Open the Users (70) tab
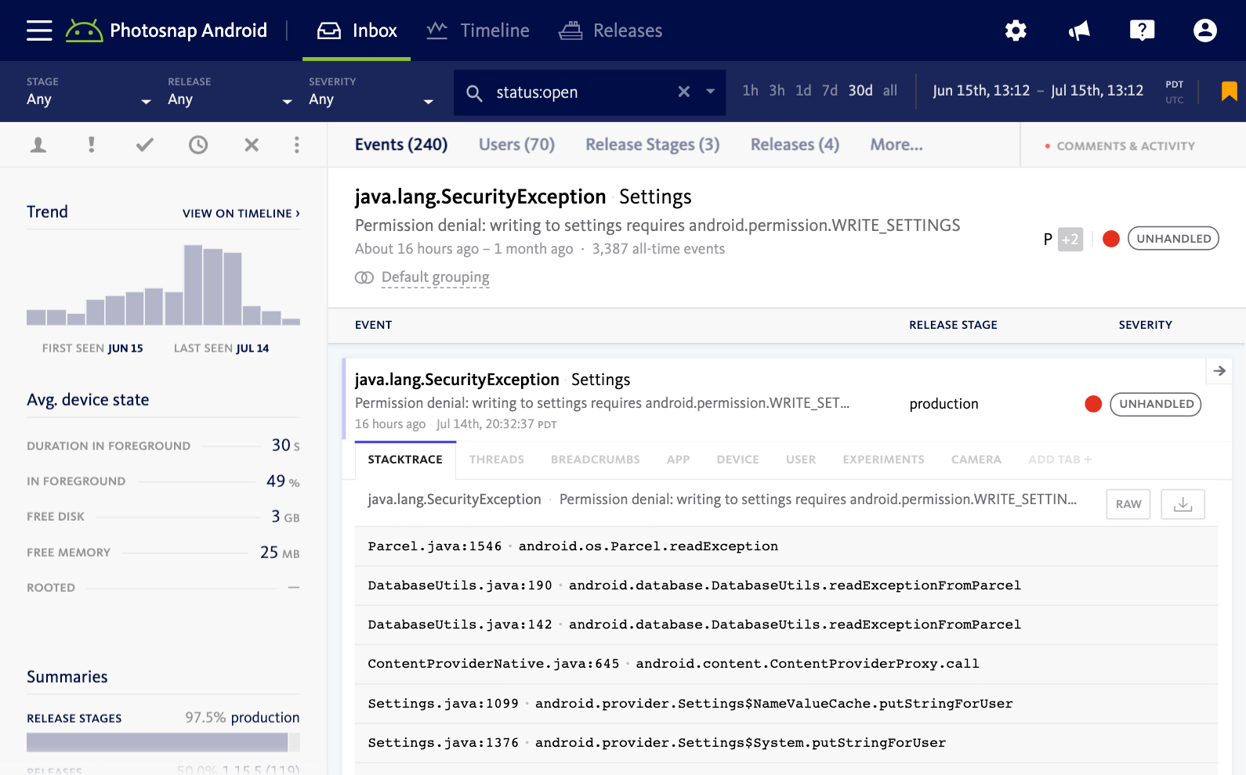Screen dimensions: 1246x775 (x=516, y=145)
